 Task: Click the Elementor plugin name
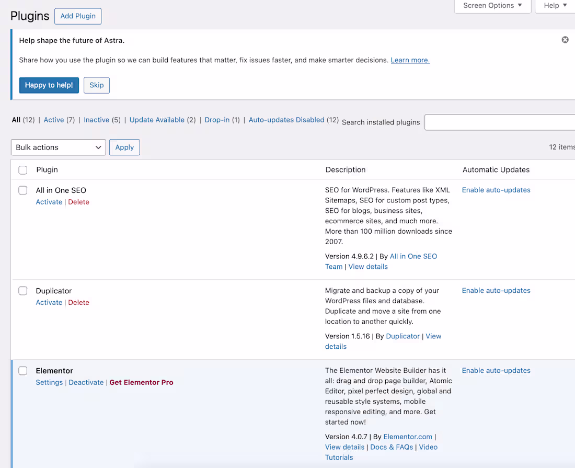click(54, 371)
